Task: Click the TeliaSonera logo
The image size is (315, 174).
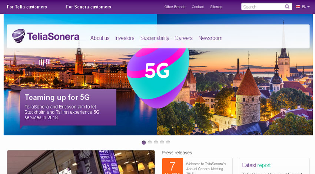Action: pos(46,36)
